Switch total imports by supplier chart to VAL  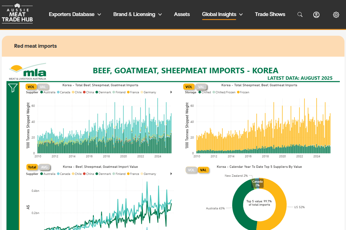(x=43, y=87)
